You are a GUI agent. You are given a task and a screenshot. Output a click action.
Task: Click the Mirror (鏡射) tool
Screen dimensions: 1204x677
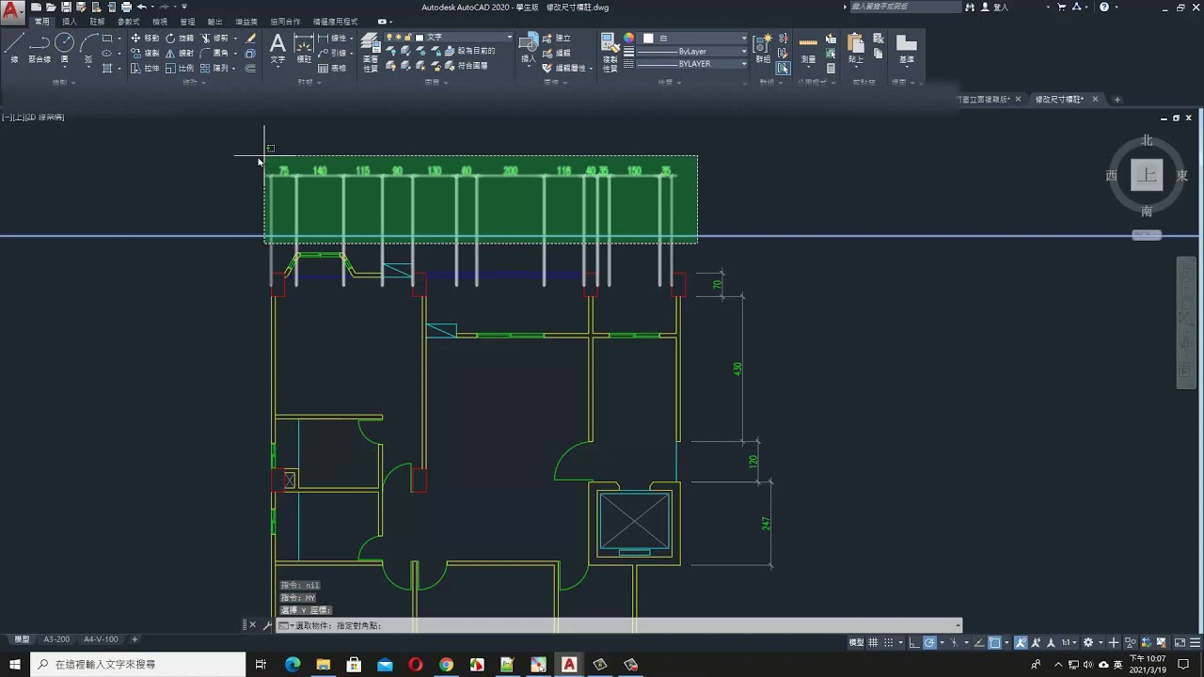point(179,54)
